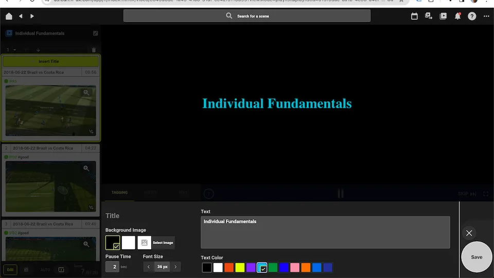Toggle AUTO mode in playlist footer

tap(45, 270)
